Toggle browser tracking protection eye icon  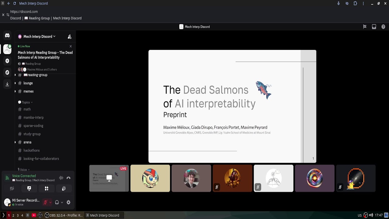(x=347, y=3)
